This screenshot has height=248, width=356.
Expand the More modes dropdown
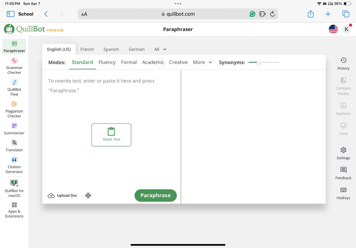coord(202,62)
